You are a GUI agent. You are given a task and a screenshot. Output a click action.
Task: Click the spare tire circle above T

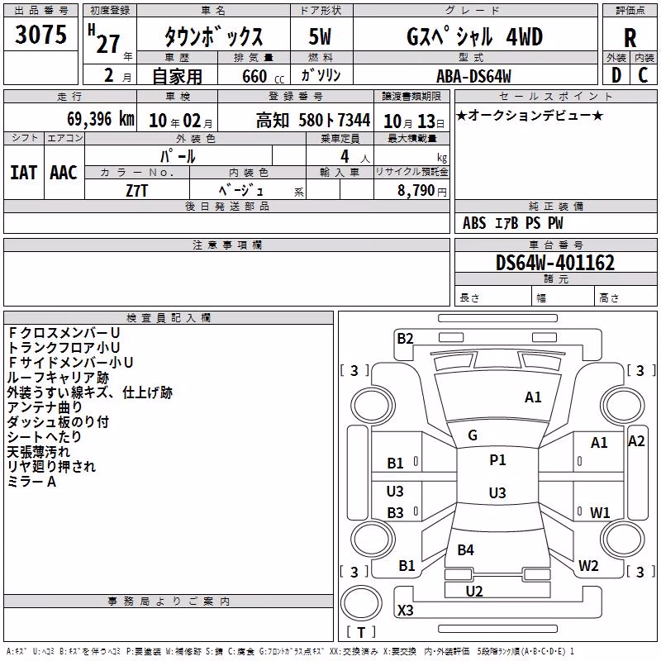tap(361, 603)
